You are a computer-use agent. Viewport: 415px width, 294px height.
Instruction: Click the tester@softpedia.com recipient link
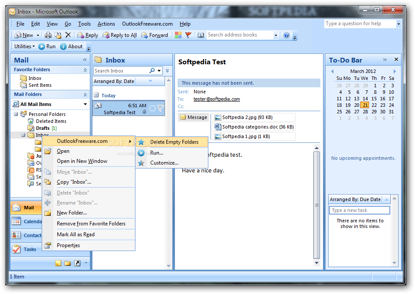pyautogui.click(x=217, y=99)
